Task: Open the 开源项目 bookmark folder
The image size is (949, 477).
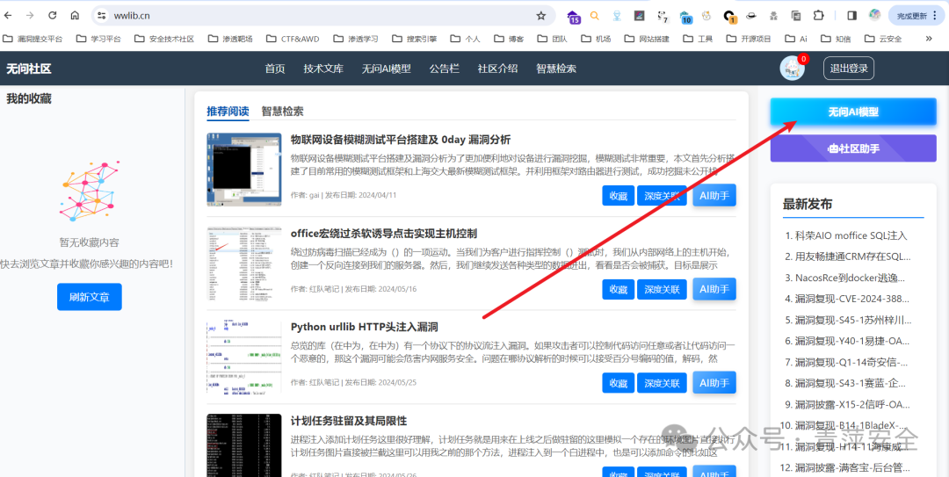Action: click(749, 39)
